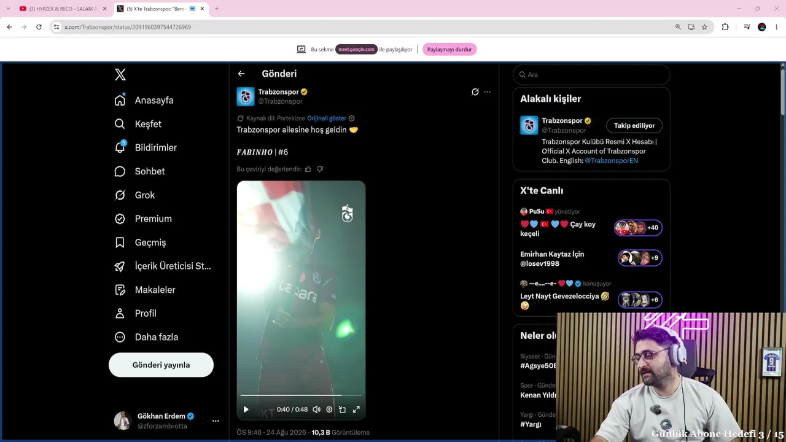Viewport: 786px width, 442px height.
Task: Open Chrome profile avatar
Action: 762,27
